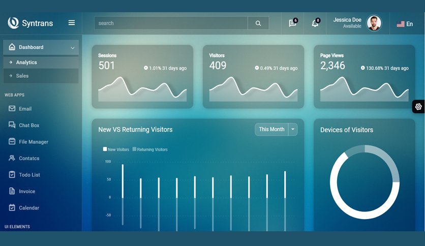Image resolution: width=425 pixels, height=246 pixels.
Task: Open the En language selector
Action: 405,24
